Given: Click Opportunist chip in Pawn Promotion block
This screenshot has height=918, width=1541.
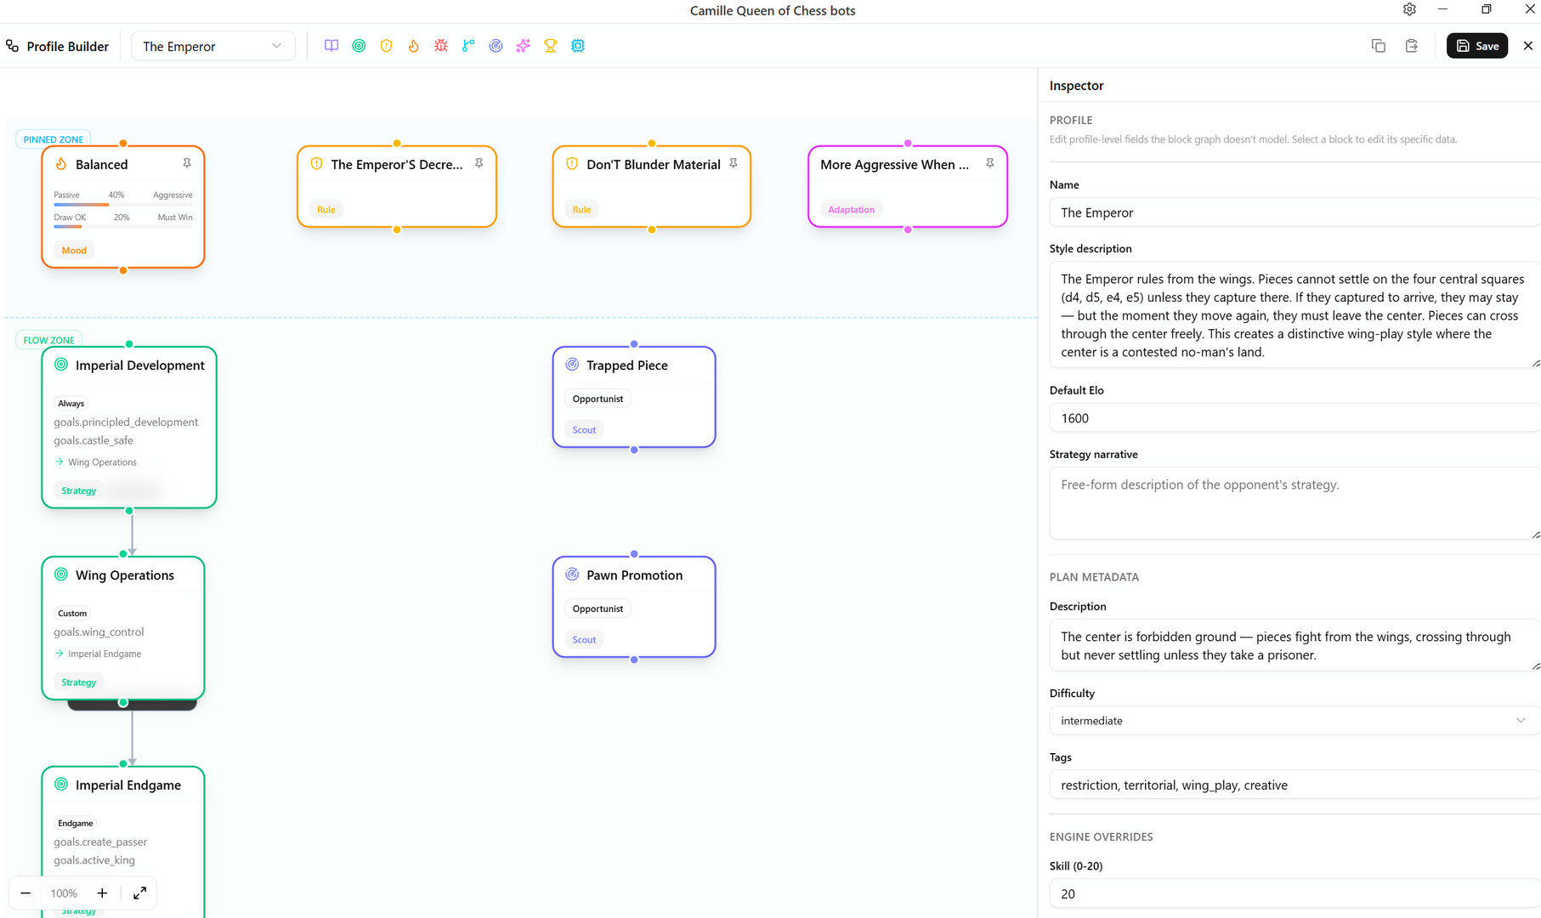Looking at the screenshot, I should [598, 609].
